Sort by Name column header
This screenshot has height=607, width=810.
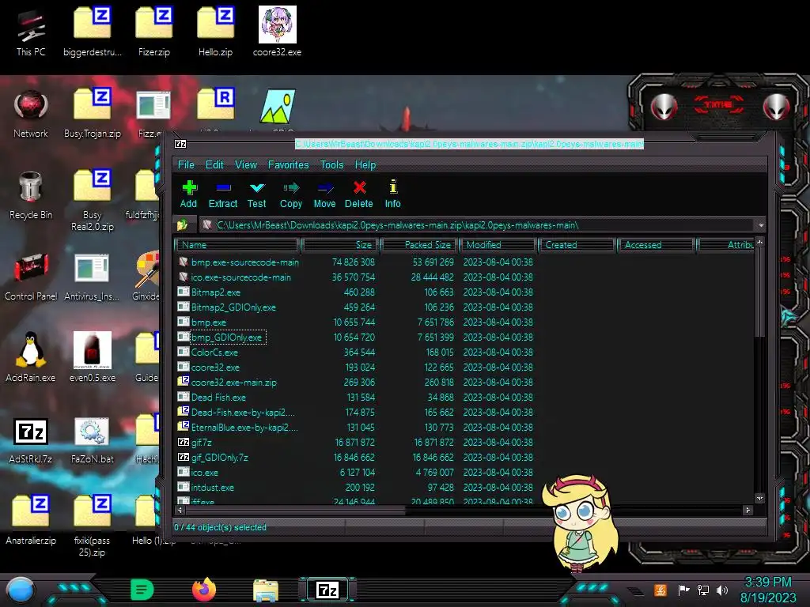point(237,245)
